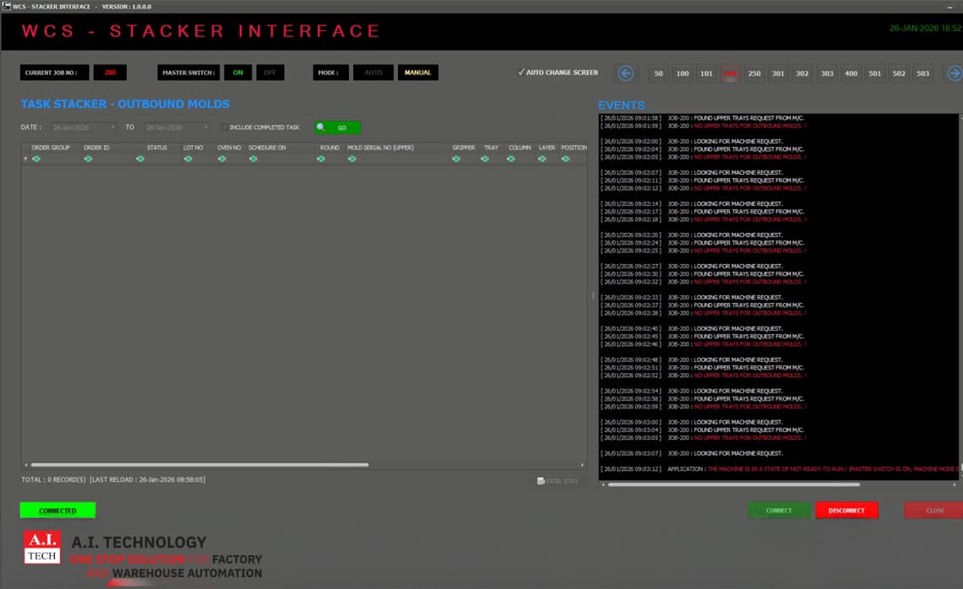Click the filter row funnel indicator

click(25, 159)
